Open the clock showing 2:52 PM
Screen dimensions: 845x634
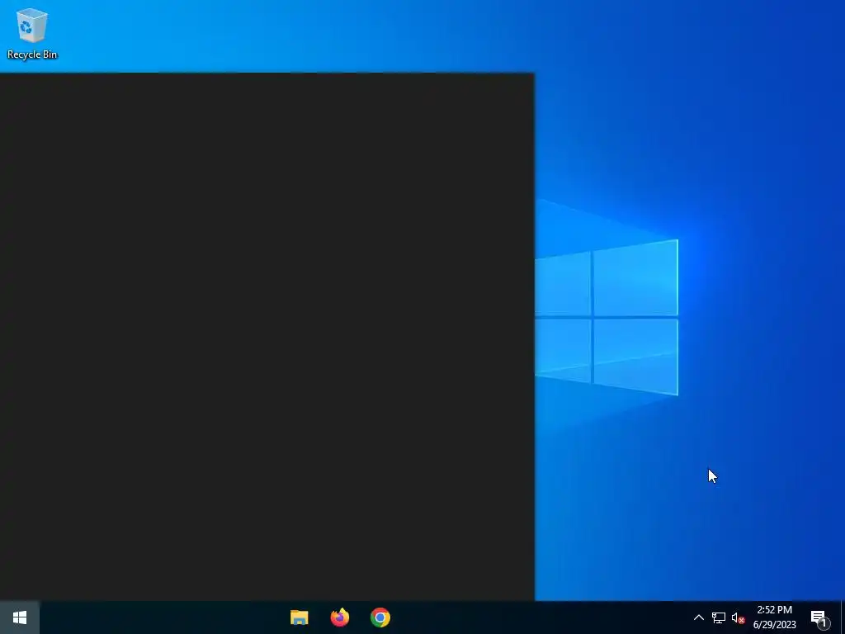click(774, 617)
